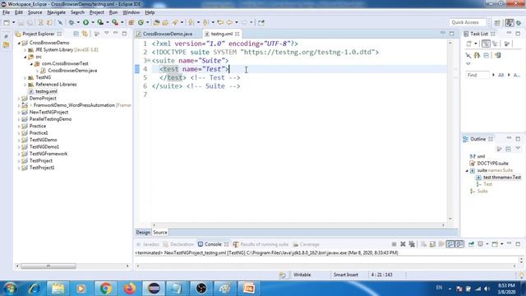Click the New file toolbar icon
Viewport: 526px width, 296px height.
pyautogui.click(x=7, y=22)
